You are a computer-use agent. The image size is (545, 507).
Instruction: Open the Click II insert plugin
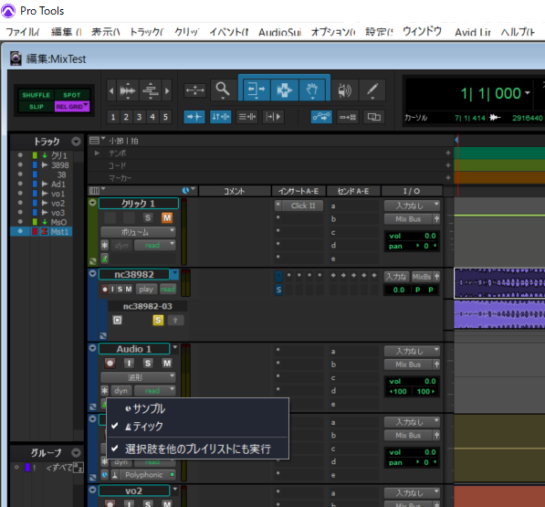pos(303,206)
